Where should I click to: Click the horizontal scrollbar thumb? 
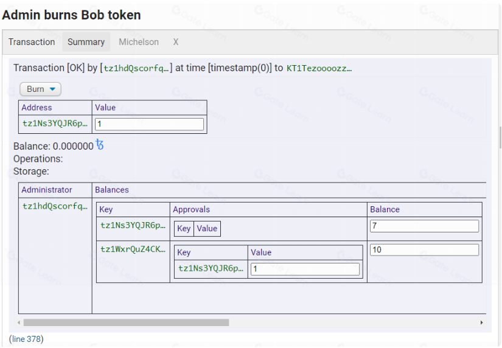126,322
